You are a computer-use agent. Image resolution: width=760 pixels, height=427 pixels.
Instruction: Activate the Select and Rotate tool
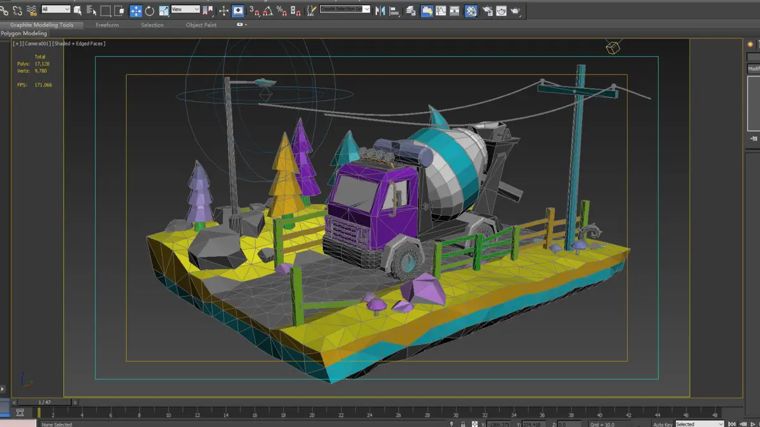[149, 11]
